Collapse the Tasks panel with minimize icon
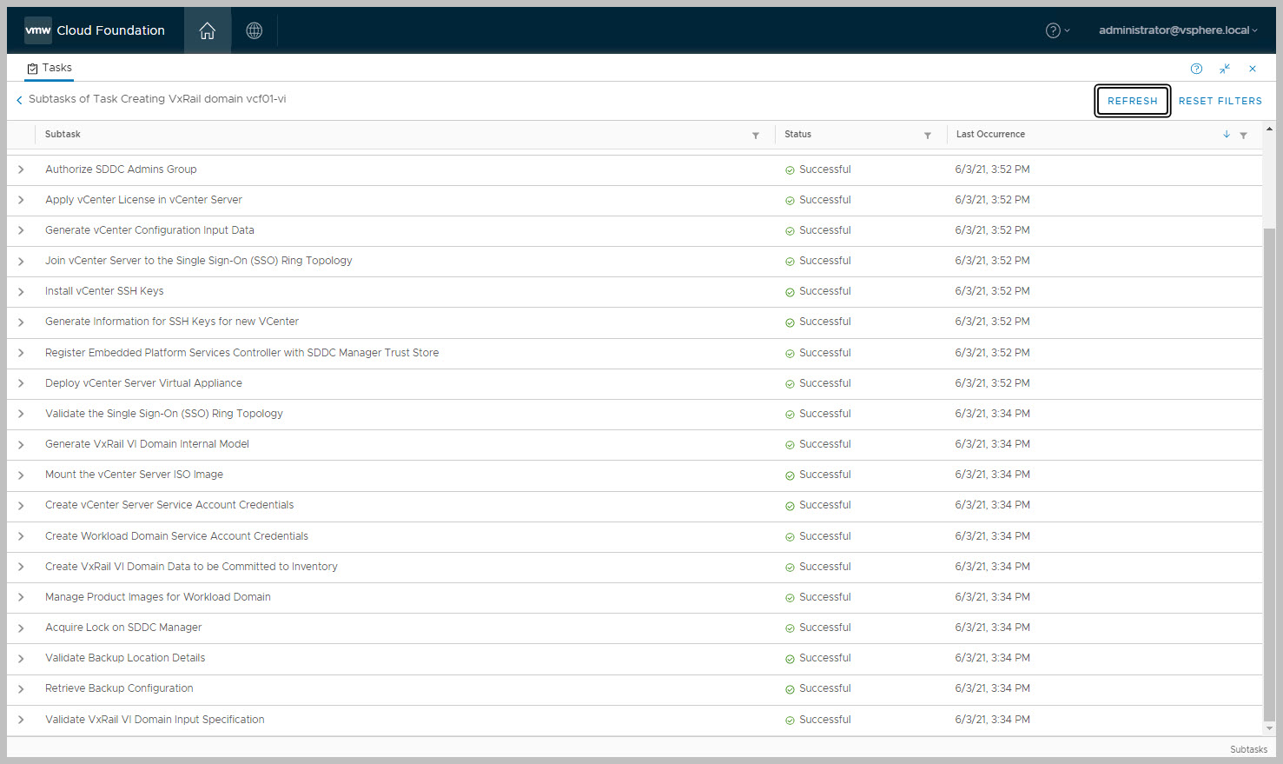This screenshot has width=1283, height=764. [x=1225, y=69]
